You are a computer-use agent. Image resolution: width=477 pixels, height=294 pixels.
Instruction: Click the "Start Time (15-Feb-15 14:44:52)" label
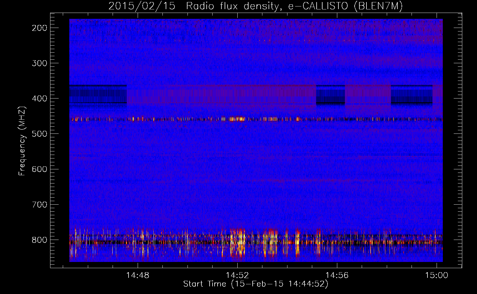click(256, 284)
